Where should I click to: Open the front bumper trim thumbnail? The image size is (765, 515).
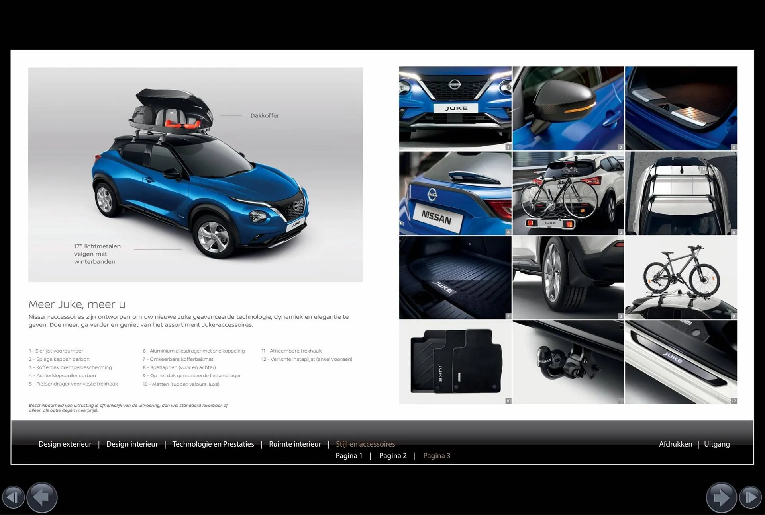455,108
